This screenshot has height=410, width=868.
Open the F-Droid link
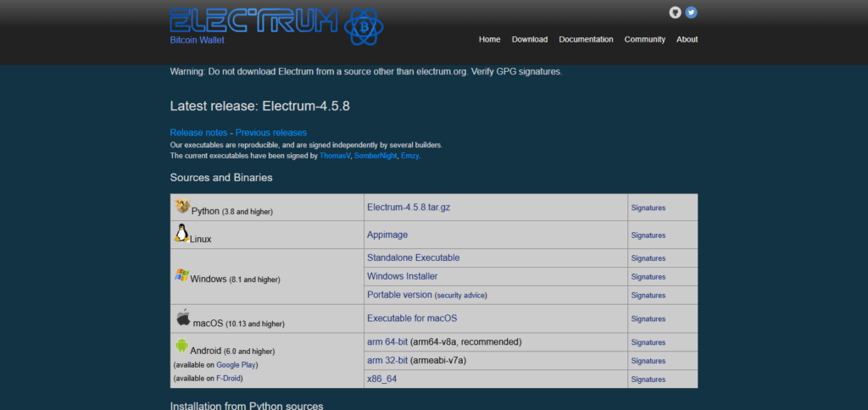(x=228, y=379)
